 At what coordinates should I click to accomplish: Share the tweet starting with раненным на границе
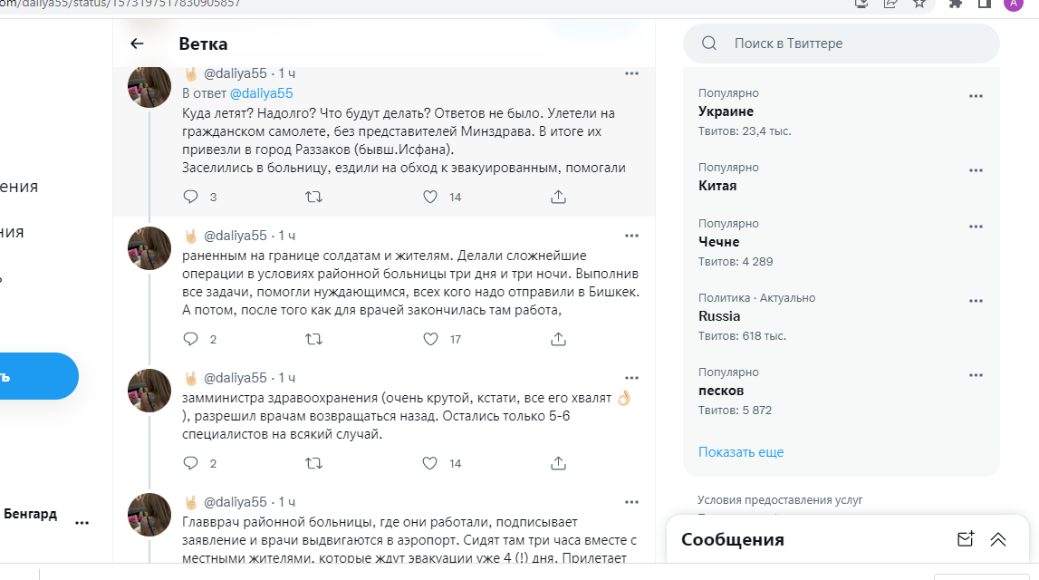click(559, 339)
